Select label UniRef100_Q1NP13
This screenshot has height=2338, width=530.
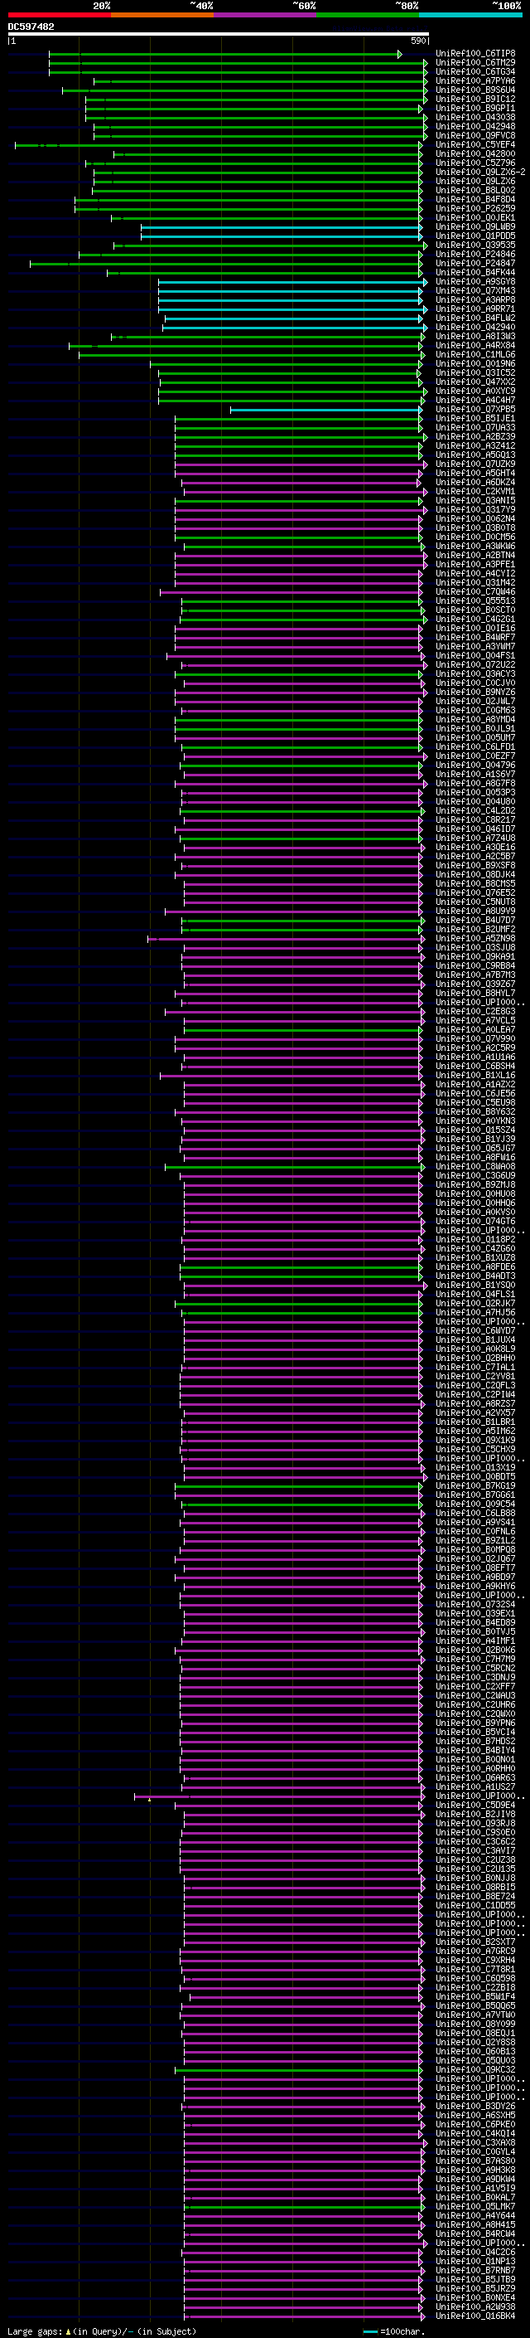[x=475, y=2261]
